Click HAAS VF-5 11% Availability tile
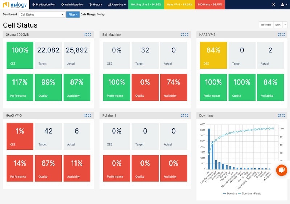The image size is (290, 204). point(77,168)
